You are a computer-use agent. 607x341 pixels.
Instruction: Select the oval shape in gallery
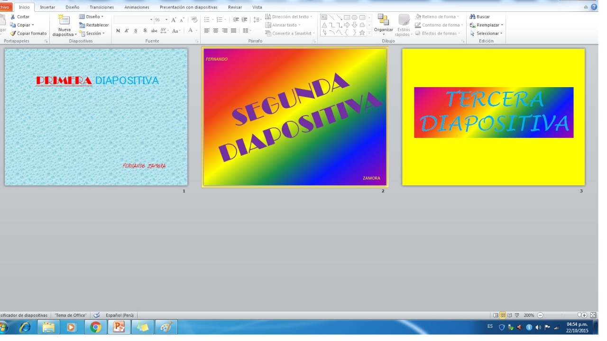355,18
